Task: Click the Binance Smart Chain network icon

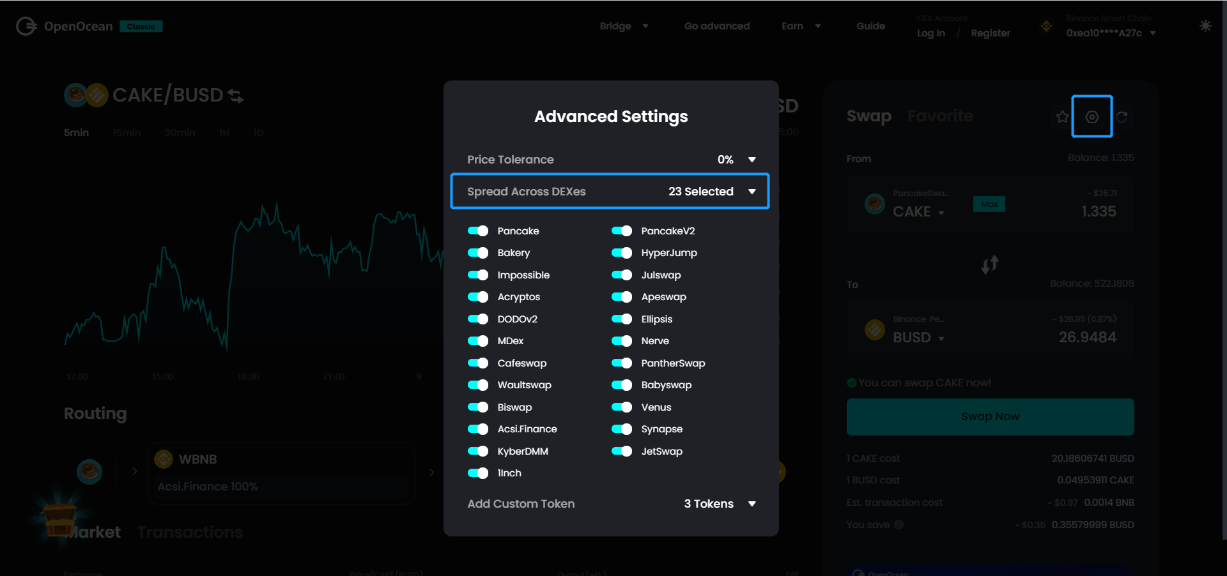Action: (1046, 26)
